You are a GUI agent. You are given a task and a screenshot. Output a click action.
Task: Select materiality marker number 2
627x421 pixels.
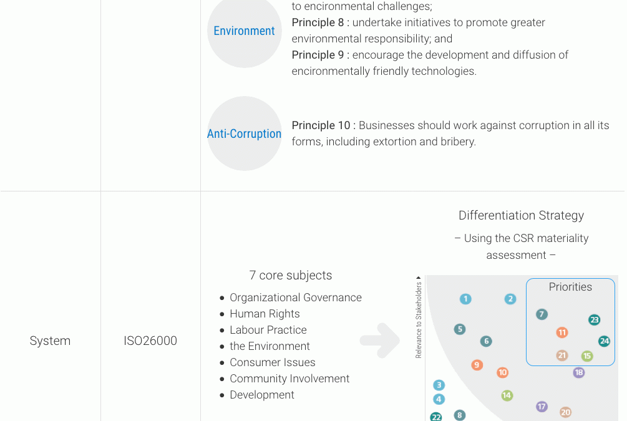point(510,299)
